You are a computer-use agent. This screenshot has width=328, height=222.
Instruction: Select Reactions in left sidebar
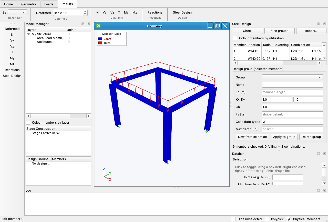(x=12, y=70)
